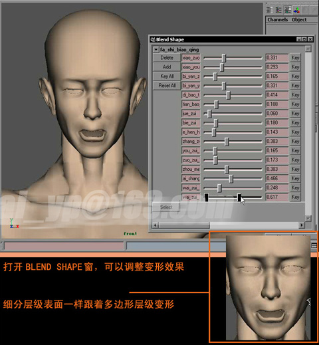319x345 pixels.
Task: Click the Blend Shape horizontal scrollbar left arrow
Action: 155,225
